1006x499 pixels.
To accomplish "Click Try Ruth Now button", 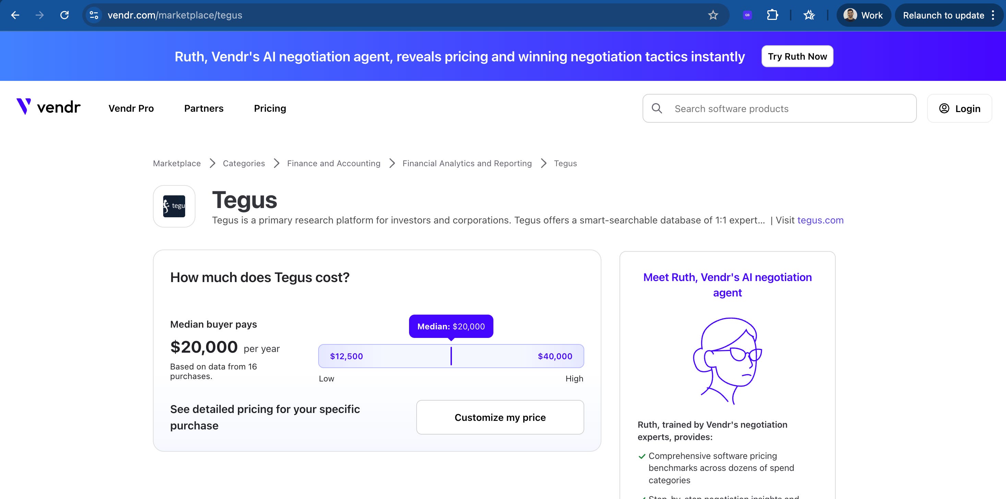I will point(797,56).
